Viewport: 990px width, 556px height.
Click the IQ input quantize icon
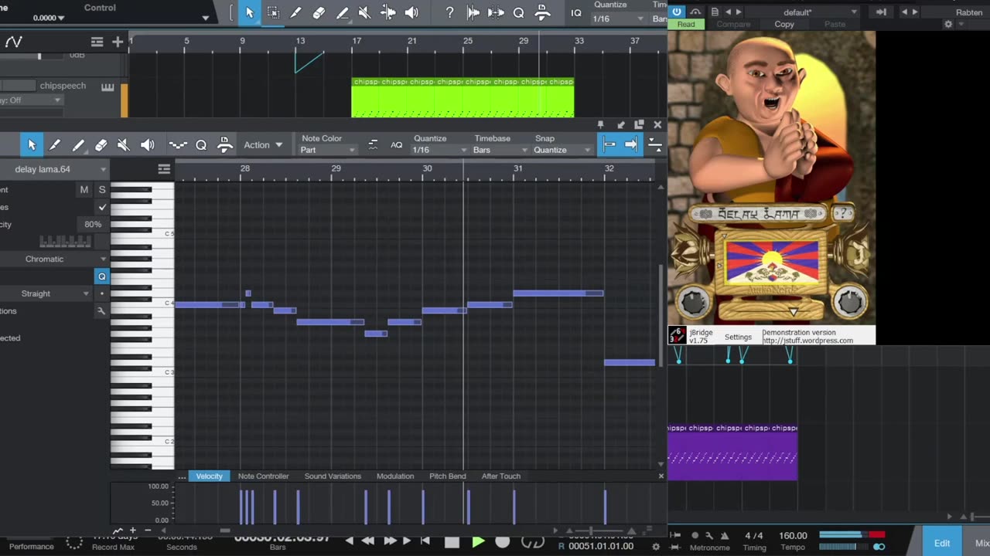[x=576, y=13]
